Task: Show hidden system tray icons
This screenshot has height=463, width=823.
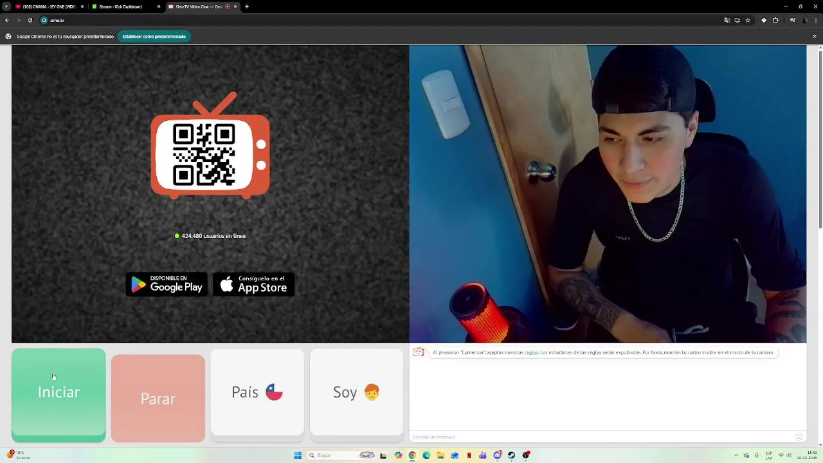Action: coord(736,455)
